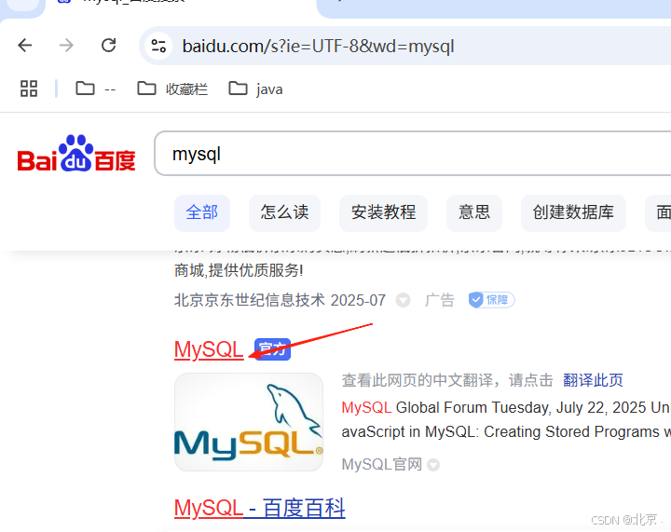Click the Baidu logo

tap(76, 154)
